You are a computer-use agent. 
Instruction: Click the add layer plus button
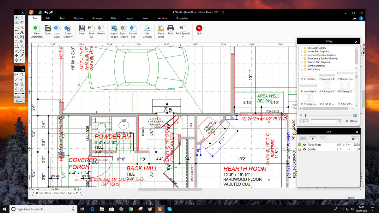point(313,139)
